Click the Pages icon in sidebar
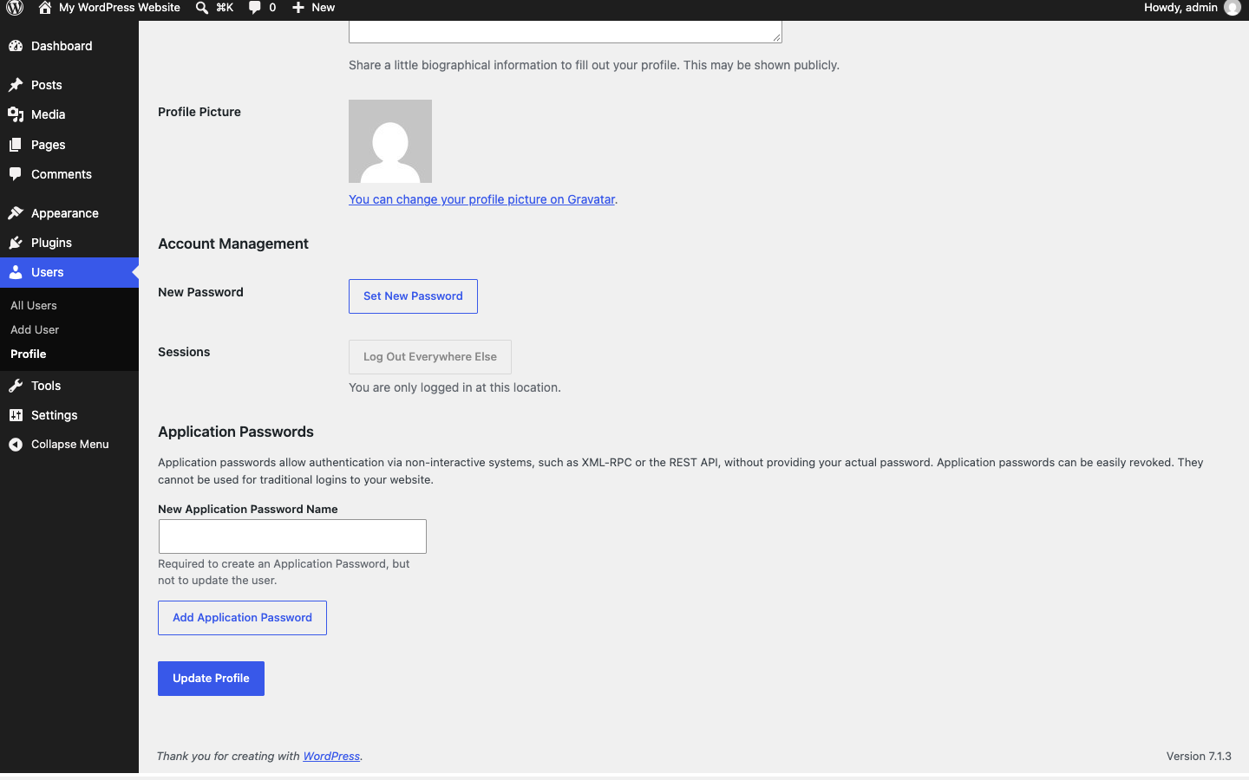Screen dimensions: 1249x780 coord(16,145)
